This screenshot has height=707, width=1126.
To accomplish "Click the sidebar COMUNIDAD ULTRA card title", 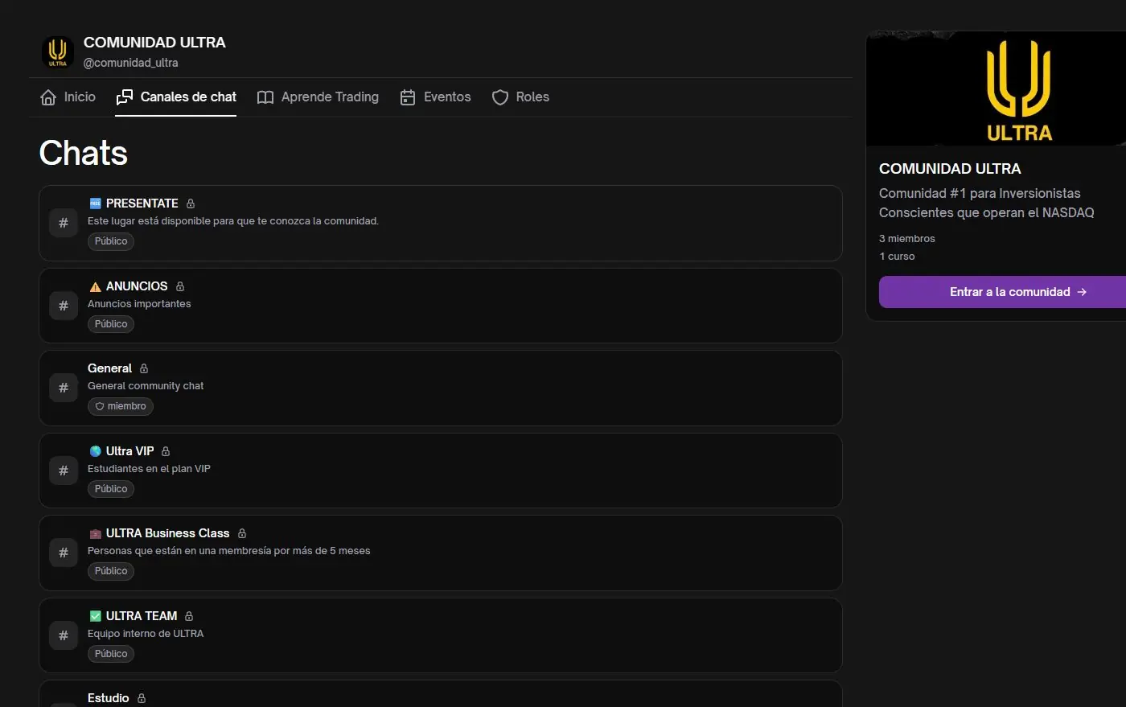I will pos(950,169).
